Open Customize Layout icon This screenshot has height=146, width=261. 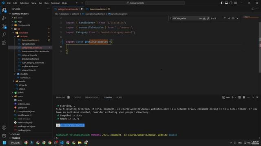pyautogui.click(x=235, y=3)
